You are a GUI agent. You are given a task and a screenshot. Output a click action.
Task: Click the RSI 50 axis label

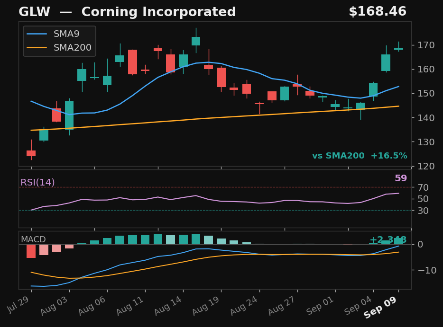pos(423,199)
